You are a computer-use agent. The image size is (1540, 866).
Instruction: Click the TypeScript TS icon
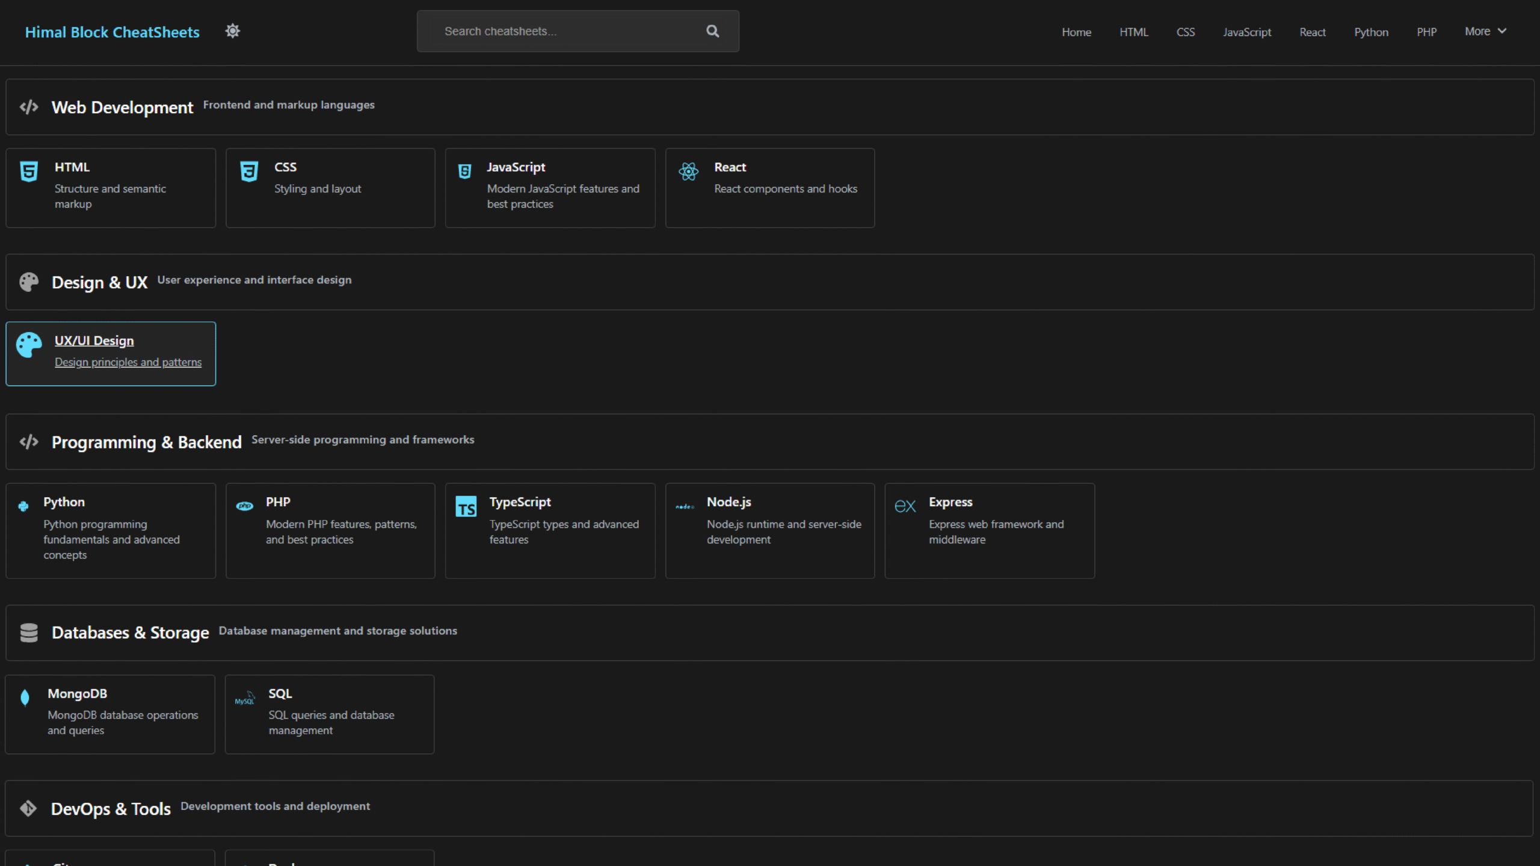pos(466,507)
